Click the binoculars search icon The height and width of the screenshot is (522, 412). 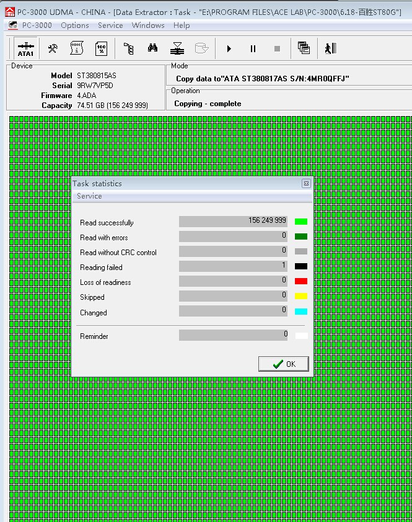coord(153,48)
